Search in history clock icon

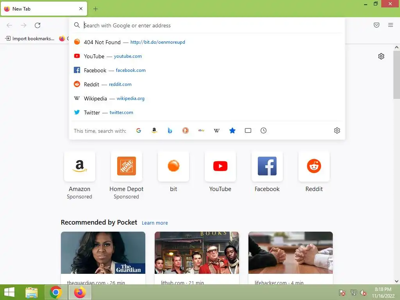(264, 130)
